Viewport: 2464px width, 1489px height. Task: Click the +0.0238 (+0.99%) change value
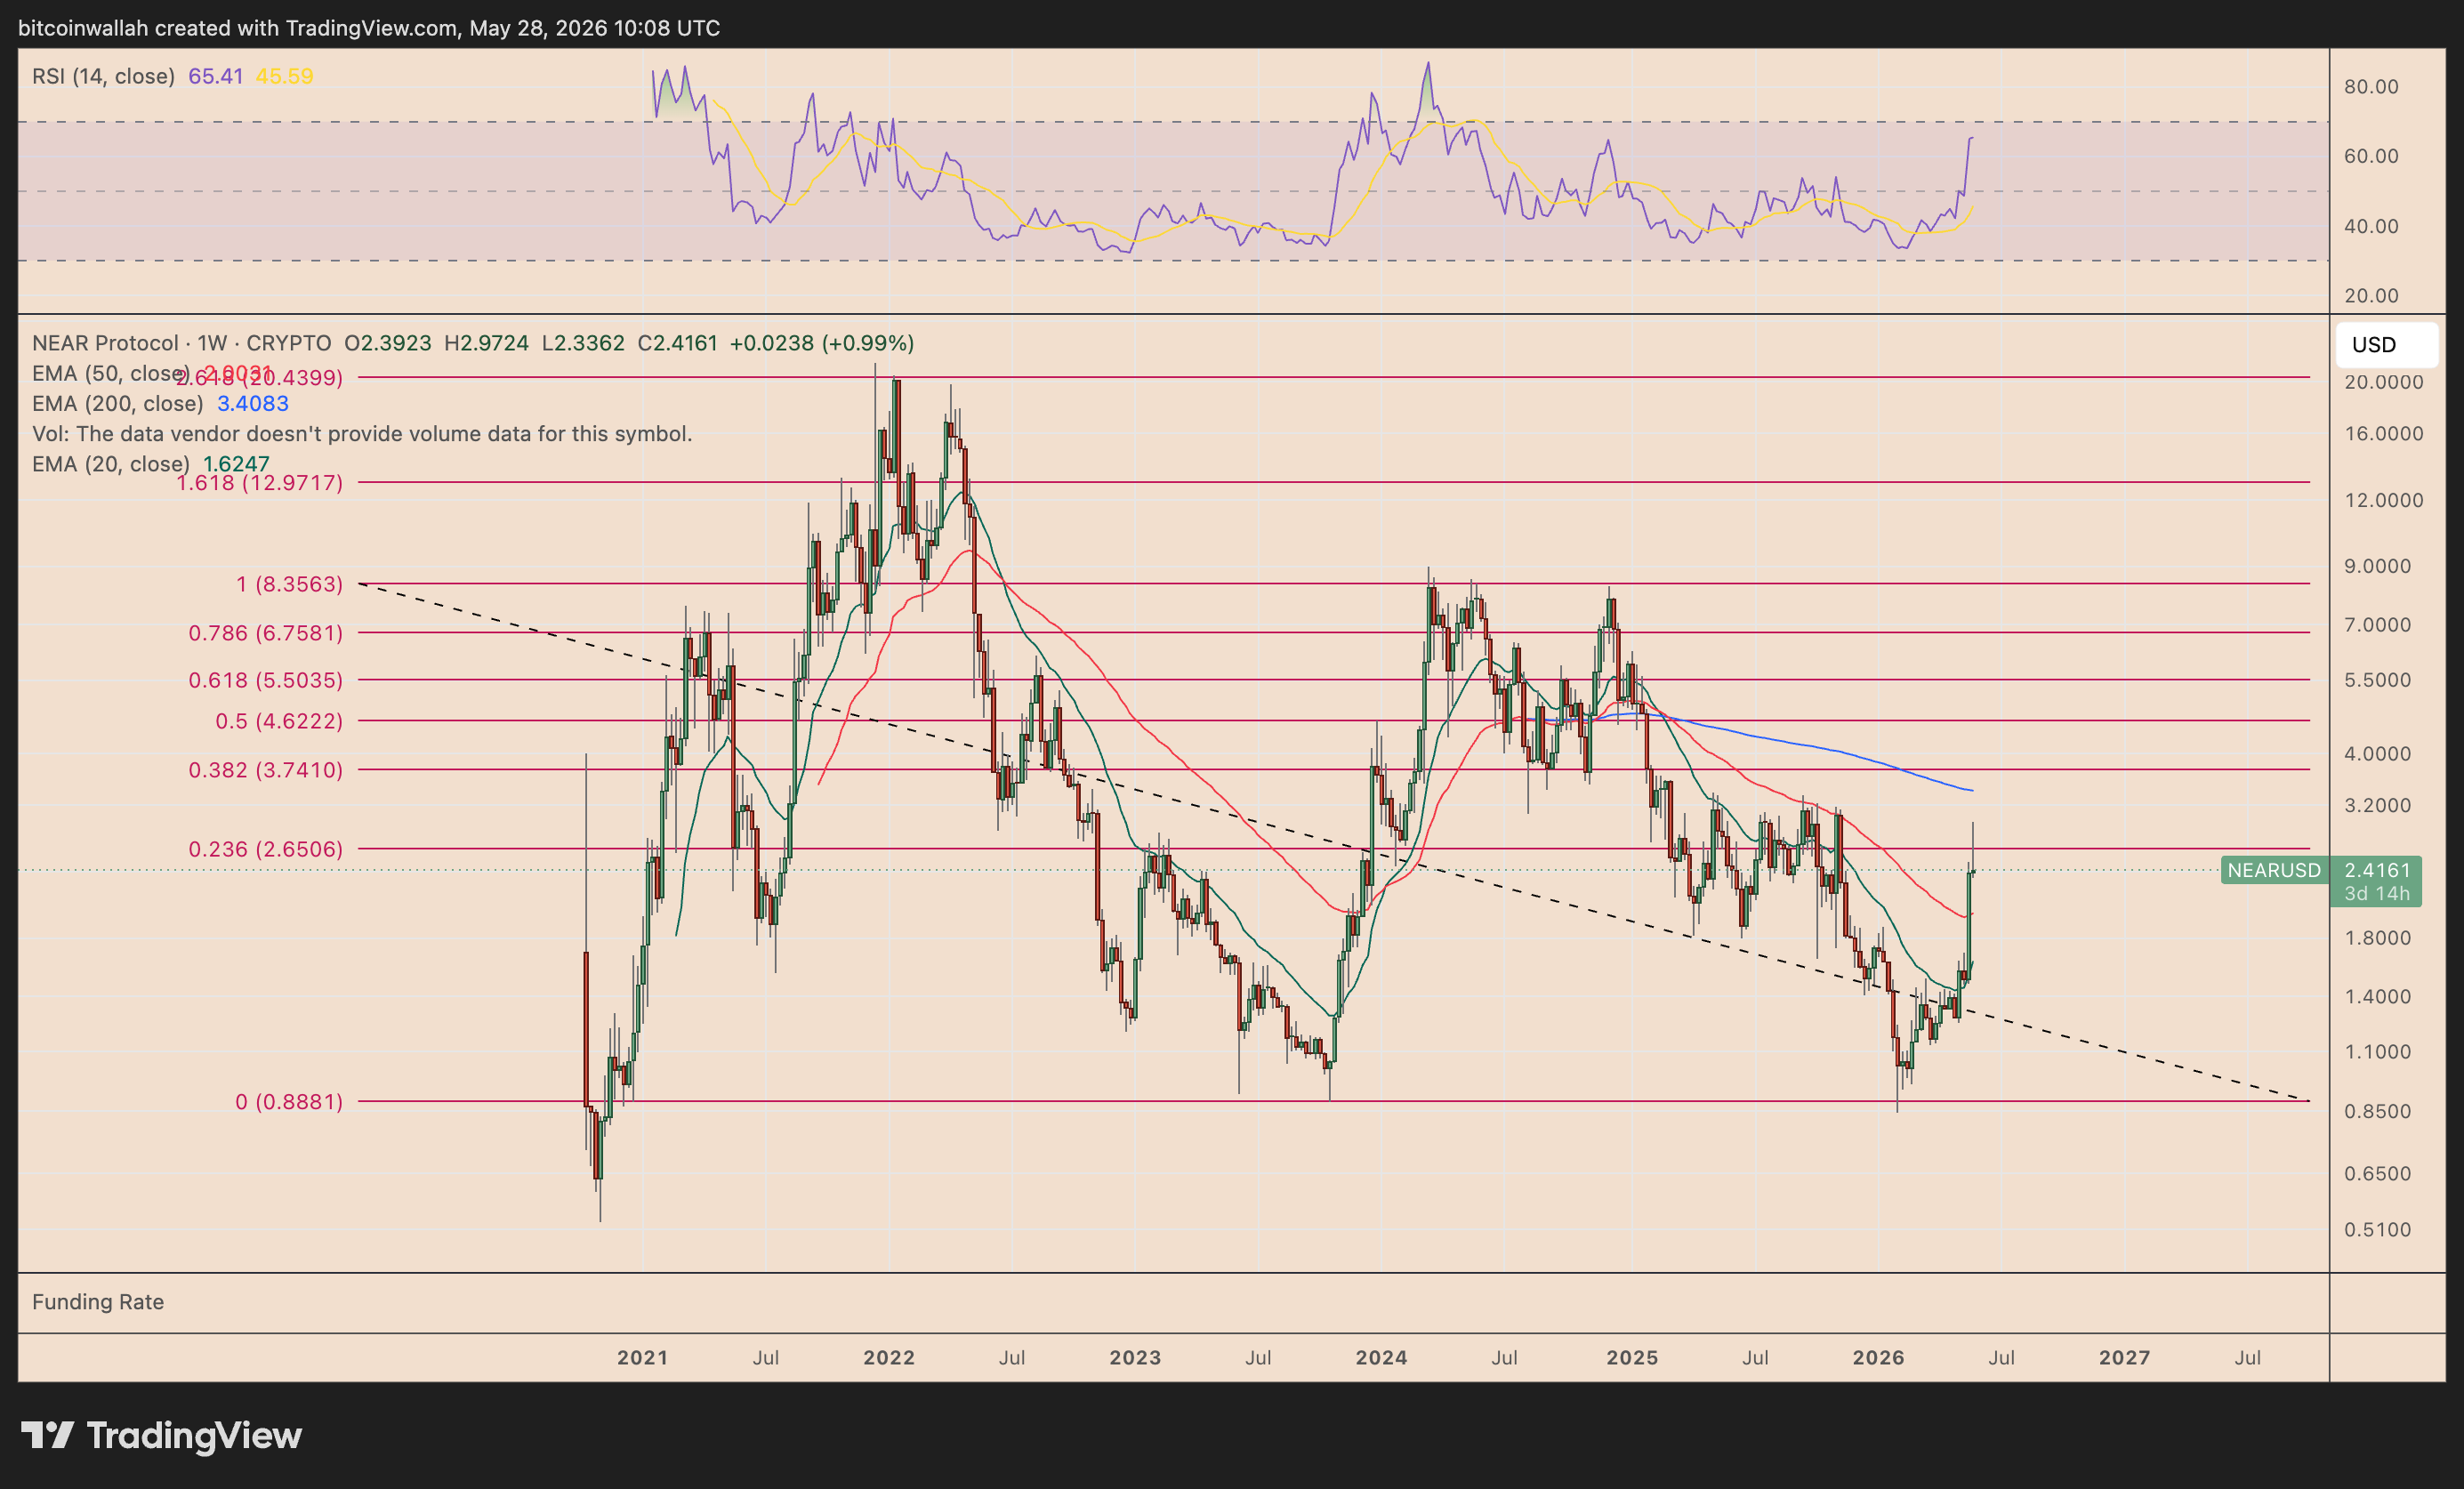tap(822, 343)
